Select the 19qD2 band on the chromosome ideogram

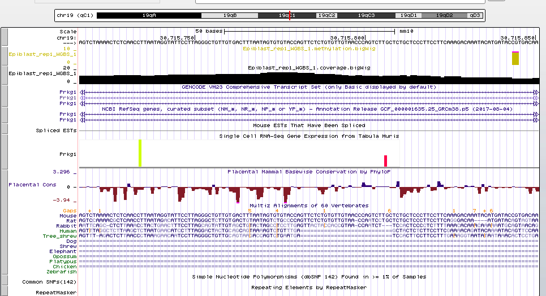point(444,15)
